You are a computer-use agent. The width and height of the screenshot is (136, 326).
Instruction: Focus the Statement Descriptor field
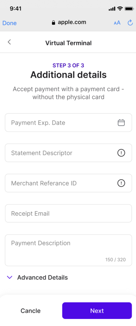click(x=68, y=153)
